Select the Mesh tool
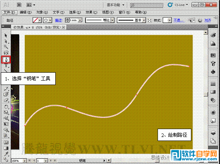 click(6, 143)
